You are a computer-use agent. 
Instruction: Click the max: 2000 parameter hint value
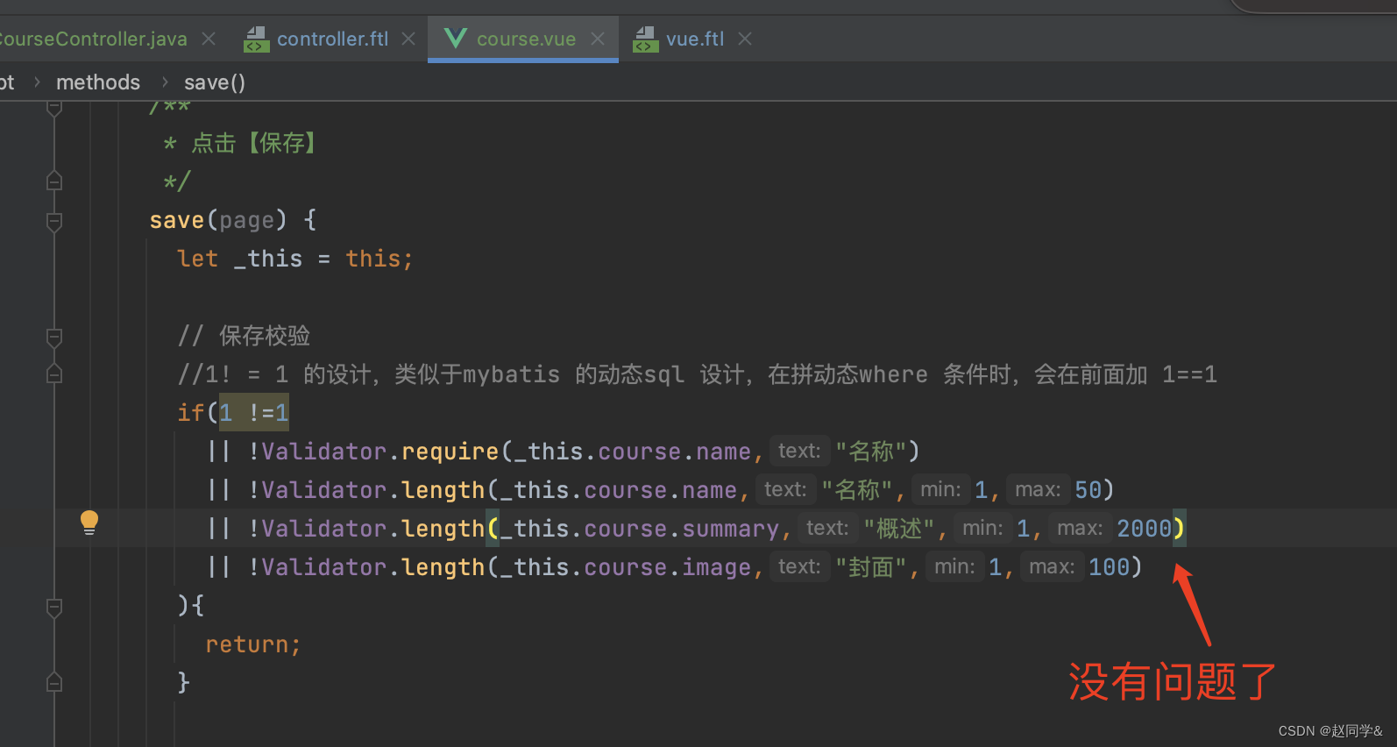click(1144, 528)
